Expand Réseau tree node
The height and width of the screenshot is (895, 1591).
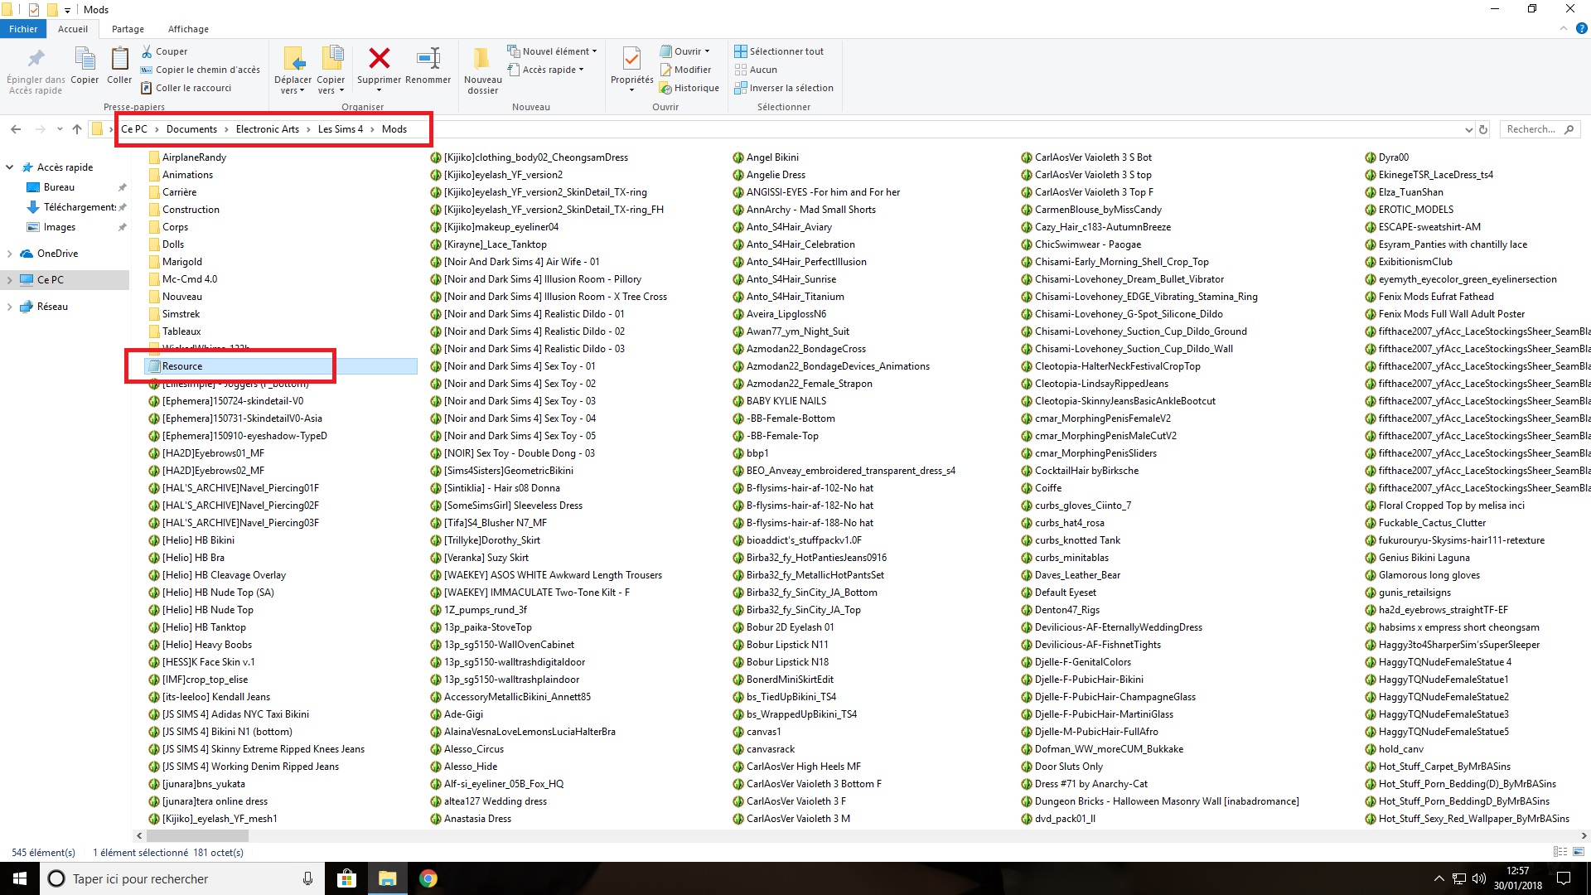[x=9, y=307]
